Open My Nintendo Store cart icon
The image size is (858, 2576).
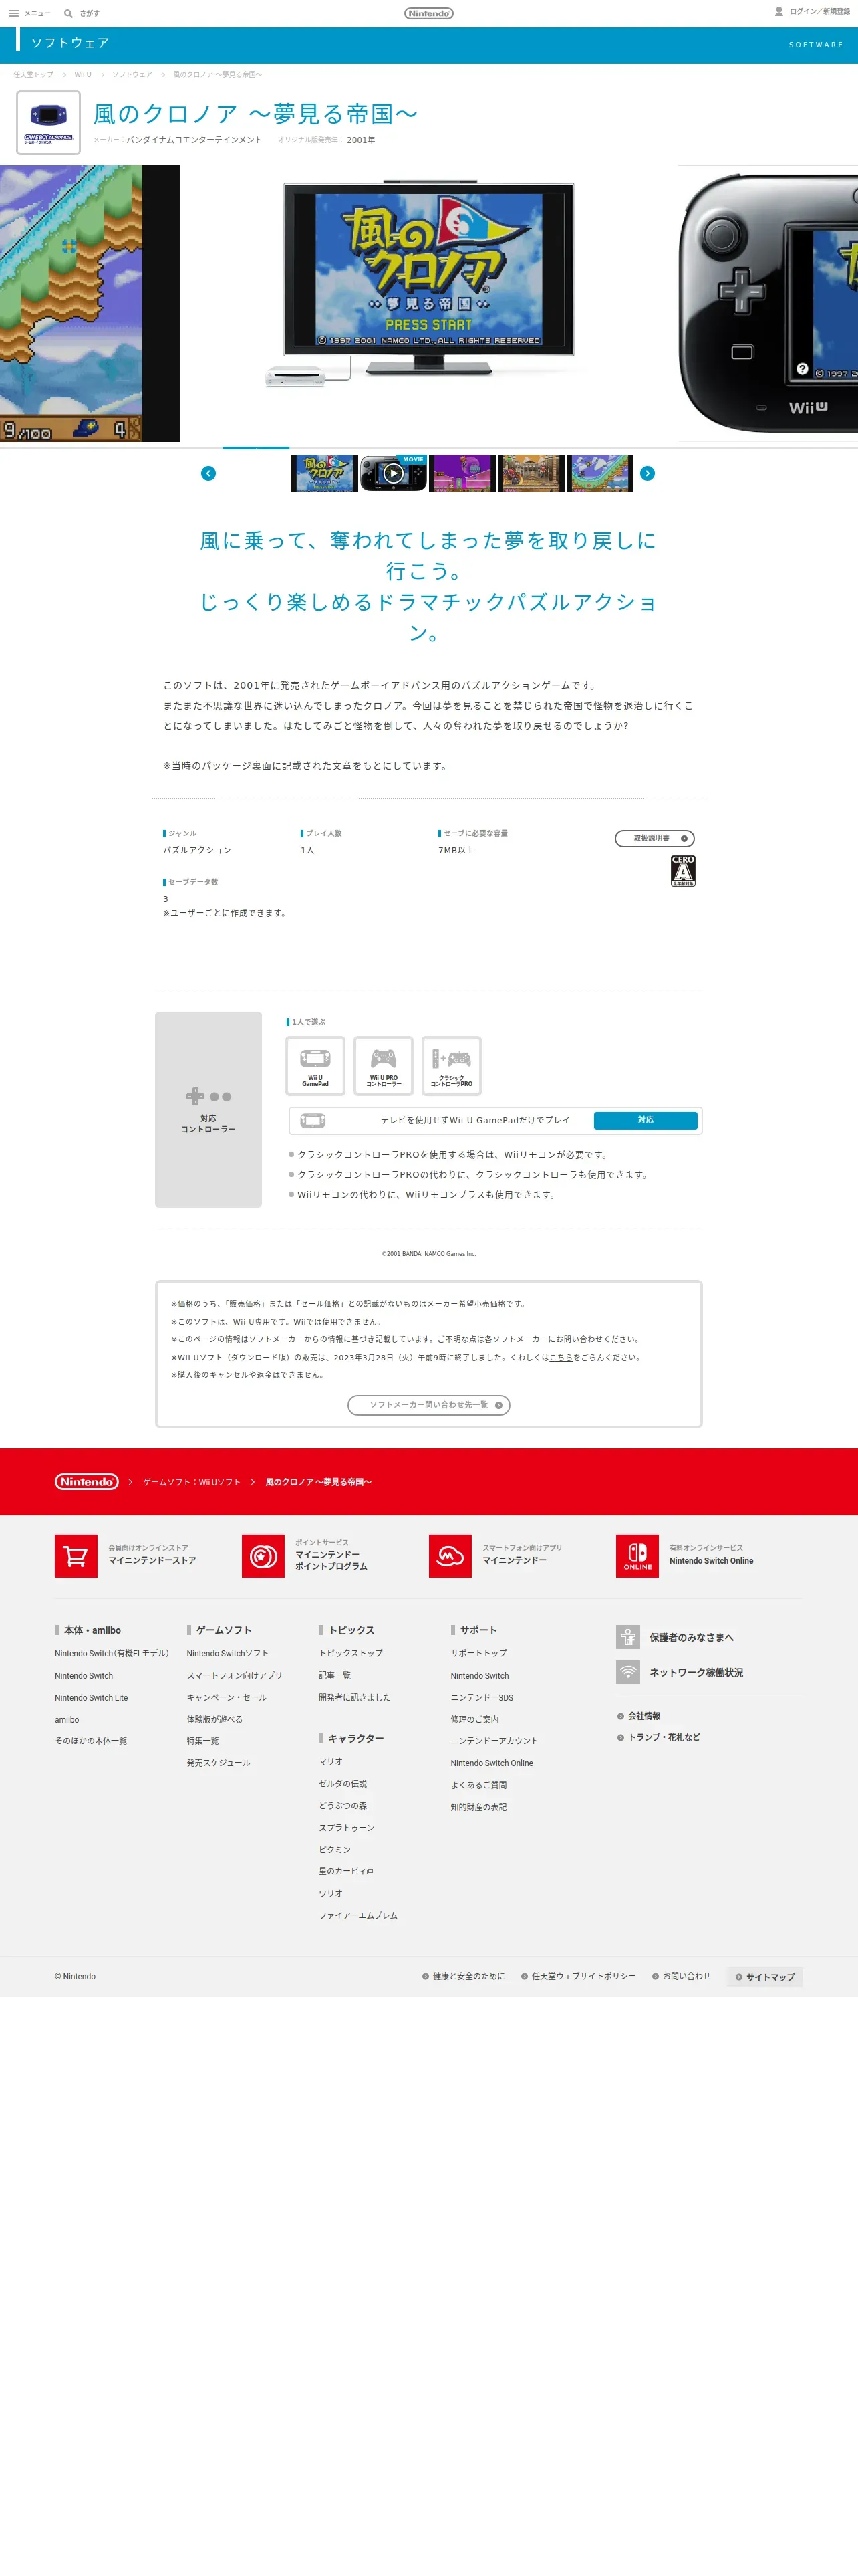pyautogui.click(x=76, y=1556)
